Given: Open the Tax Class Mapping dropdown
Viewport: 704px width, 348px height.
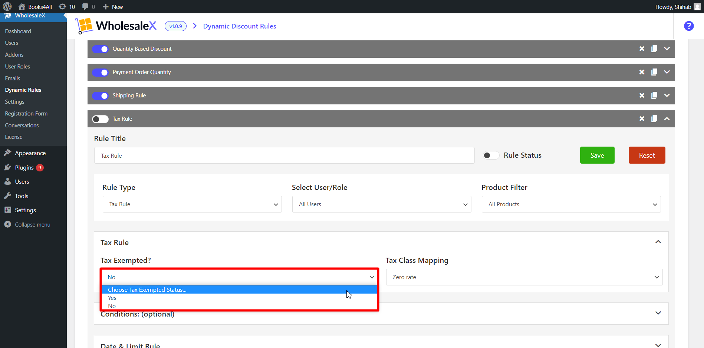Looking at the screenshot, I should [524, 277].
